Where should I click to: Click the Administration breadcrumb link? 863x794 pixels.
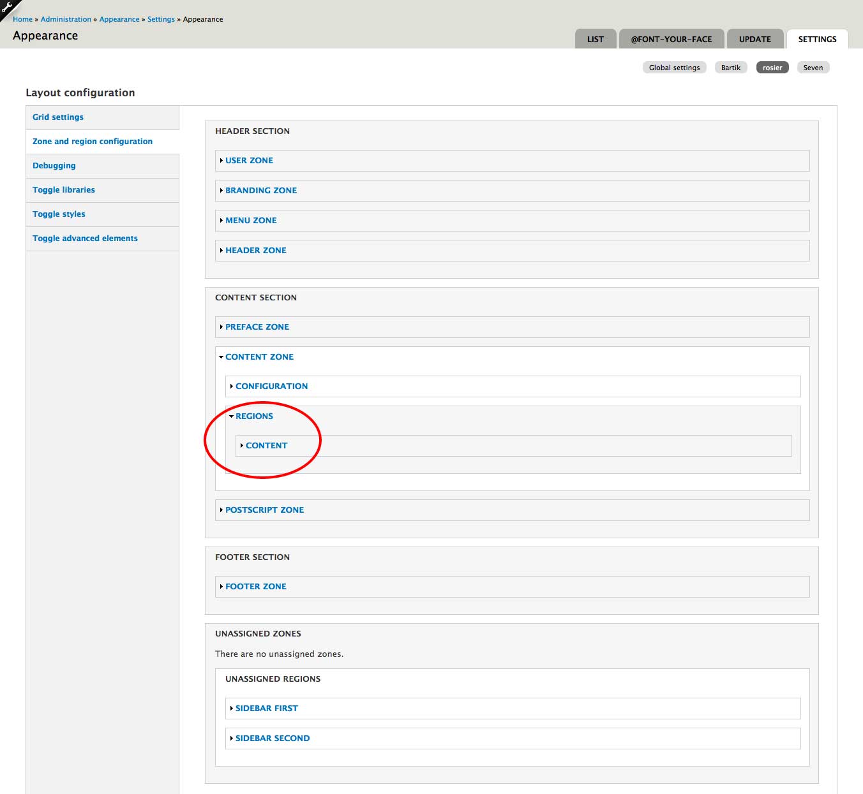(x=66, y=19)
